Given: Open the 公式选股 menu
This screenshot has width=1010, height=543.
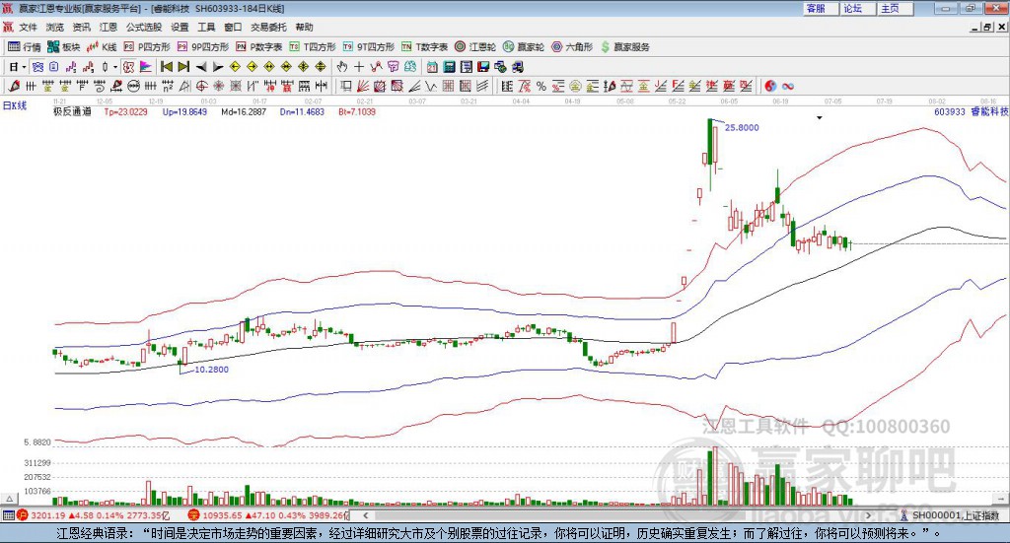Looking at the screenshot, I should point(144,27).
